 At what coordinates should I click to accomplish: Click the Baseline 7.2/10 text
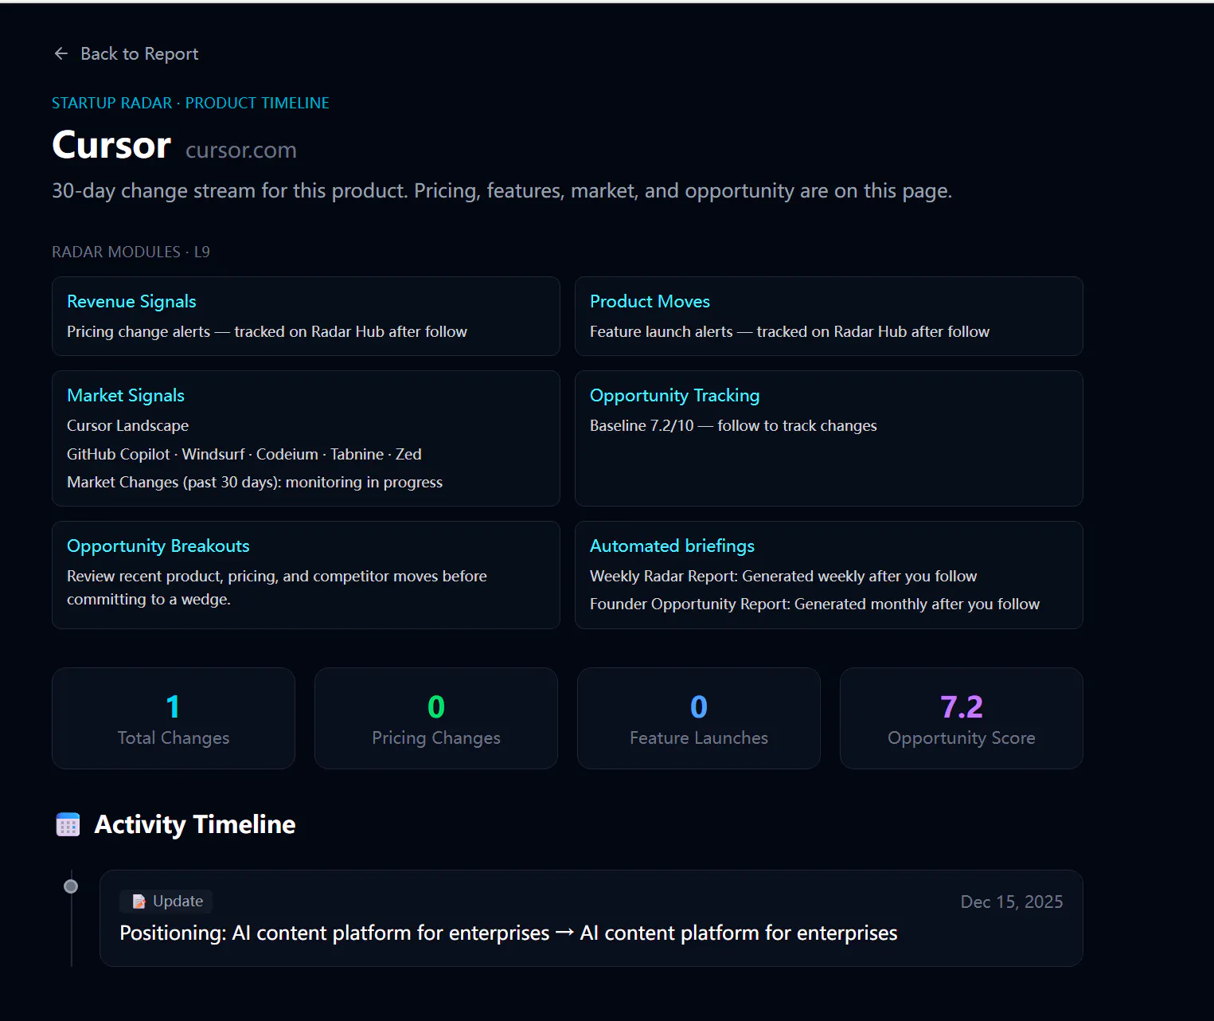click(733, 425)
